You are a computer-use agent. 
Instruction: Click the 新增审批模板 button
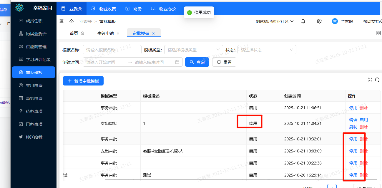83,81
